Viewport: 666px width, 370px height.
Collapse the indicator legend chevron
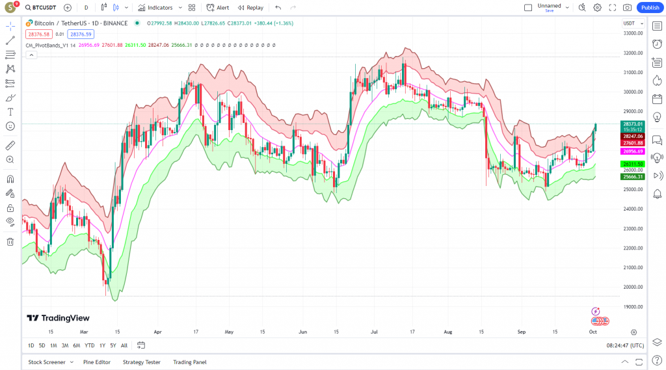pos(31,55)
